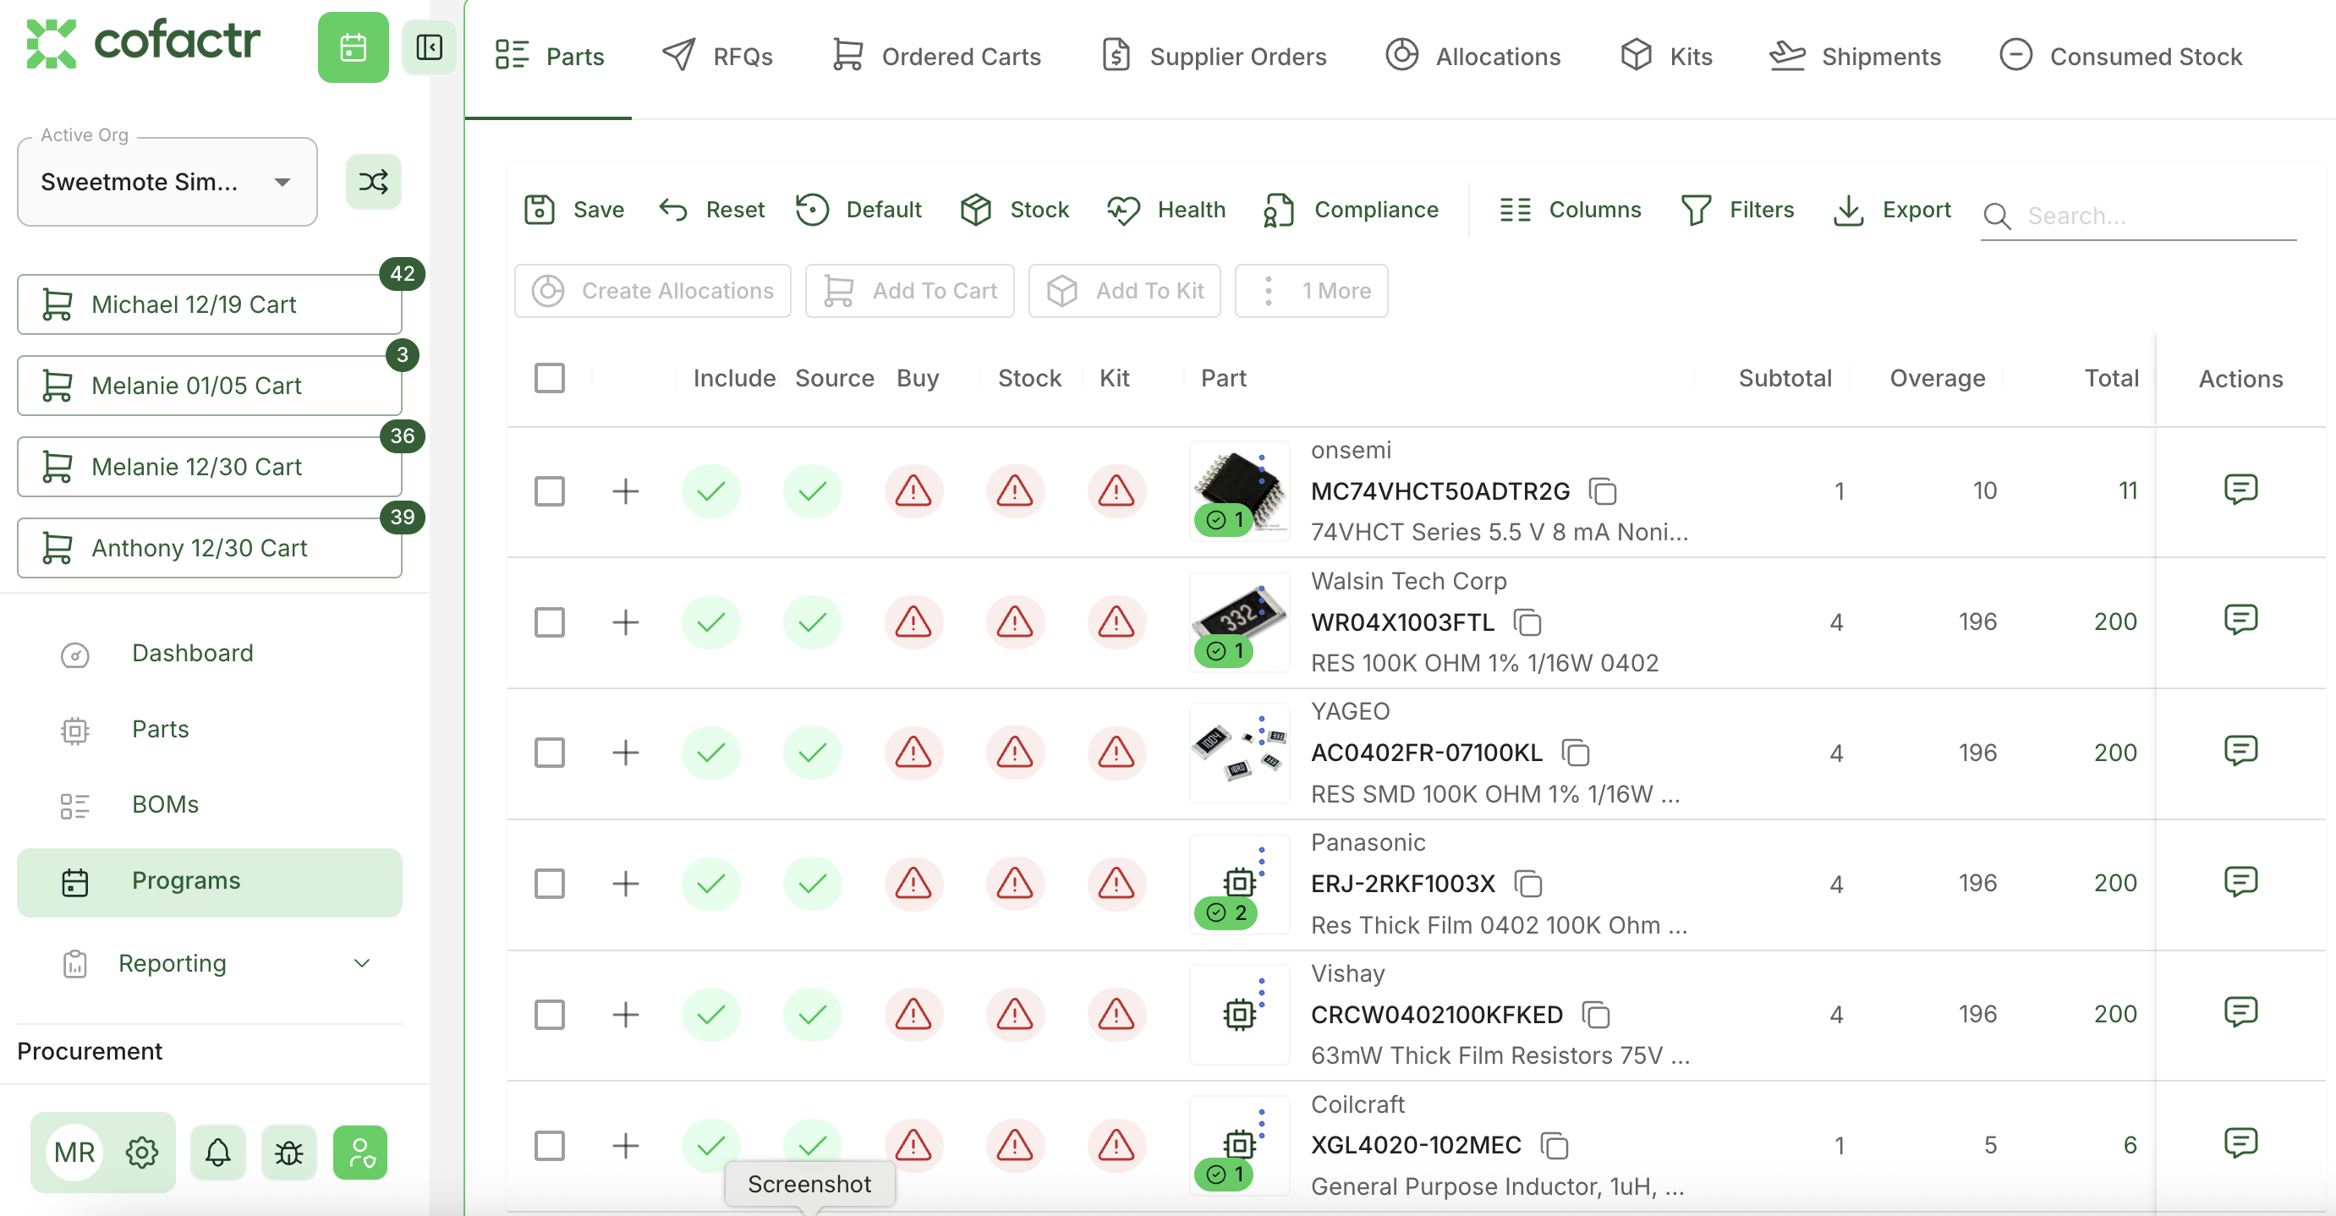Click the search magnifier icon
Image resolution: width=2336 pixels, height=1216 pixels.
pyautogui.click(x=1997, y=216)
